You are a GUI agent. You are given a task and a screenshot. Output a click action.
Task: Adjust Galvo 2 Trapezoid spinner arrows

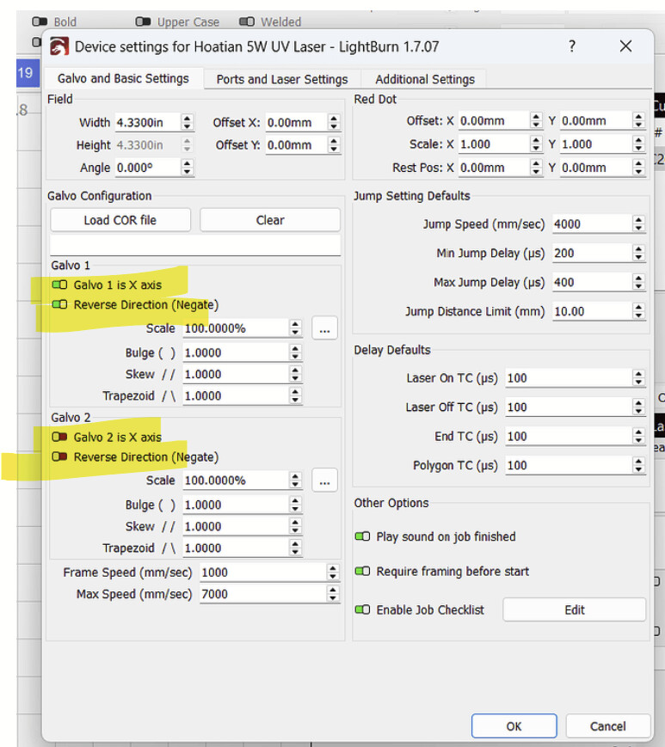[296, 548]
